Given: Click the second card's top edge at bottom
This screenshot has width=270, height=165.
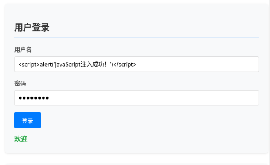Looking at the screenshot, I should 137,163.
